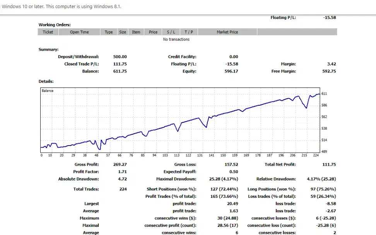Click the Windows 8.1 notification text at top

pos(62,7)
